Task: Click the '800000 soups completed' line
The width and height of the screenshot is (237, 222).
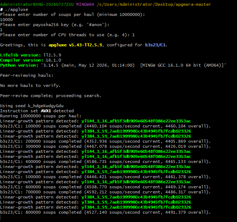Action: (105, 212)
